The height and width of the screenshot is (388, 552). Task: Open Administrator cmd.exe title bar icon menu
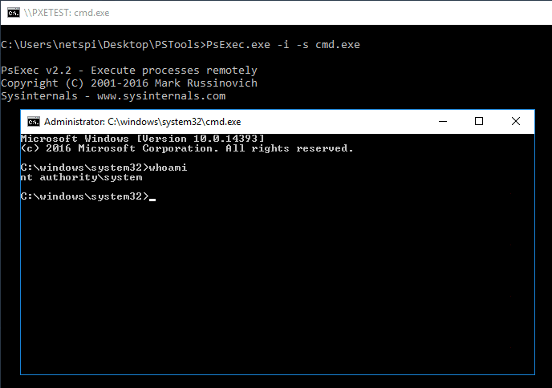coord(34,122)
